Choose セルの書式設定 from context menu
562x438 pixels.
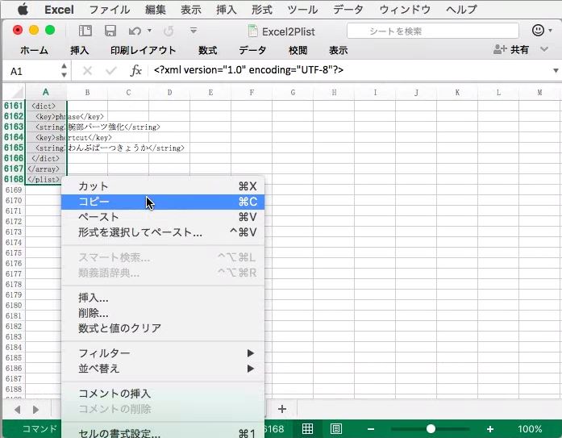[x=163, y=433]
